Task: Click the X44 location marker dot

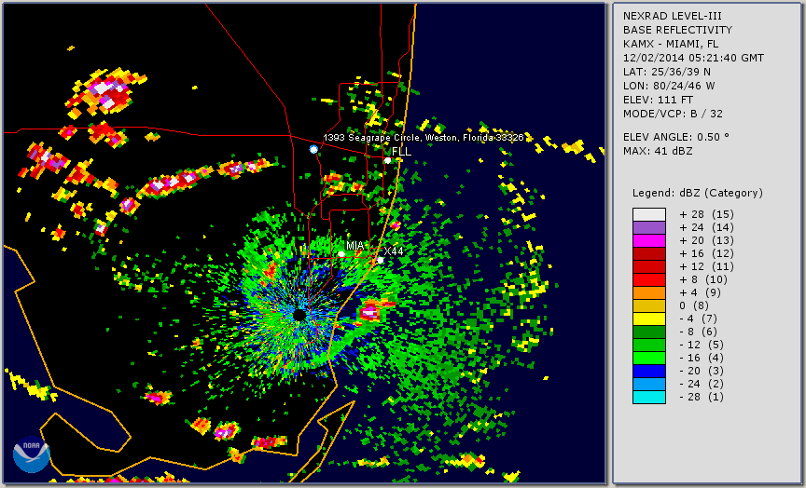Action: pos(381,260)
